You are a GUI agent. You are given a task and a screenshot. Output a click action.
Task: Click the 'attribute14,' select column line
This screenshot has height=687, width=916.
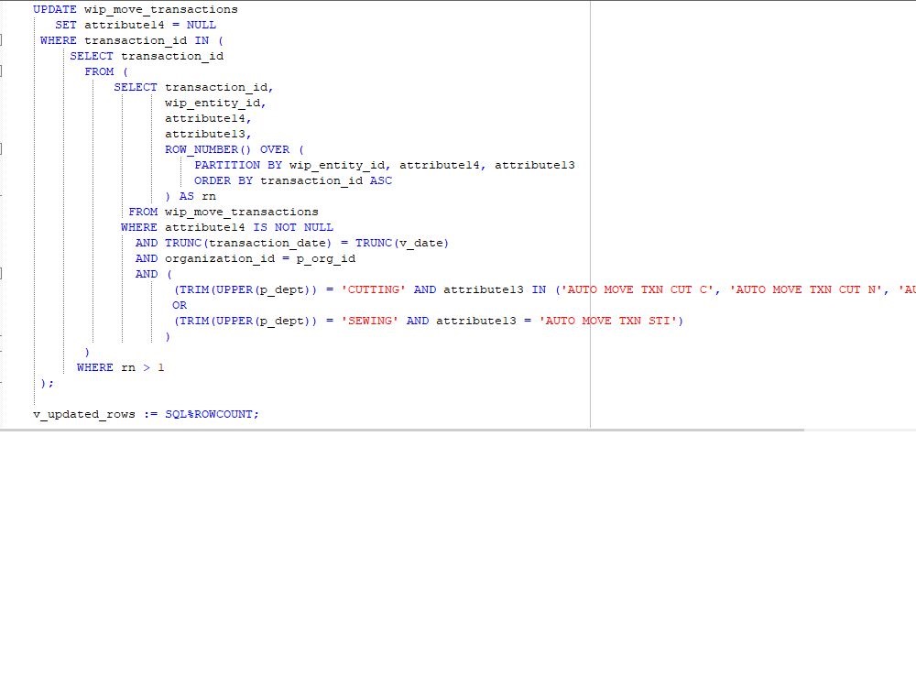[x=208, y=118]
